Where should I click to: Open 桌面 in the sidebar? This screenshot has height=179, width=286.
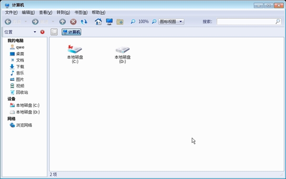pyautogui.click(x=17, y=53)
